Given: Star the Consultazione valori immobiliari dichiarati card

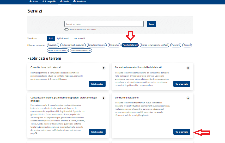Looking at the screenshot, I should (x=188, y=68).
